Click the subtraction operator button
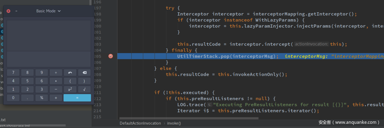Image resolution: width=384 pixels, height=128 pixels. click(x=56, y=89)
